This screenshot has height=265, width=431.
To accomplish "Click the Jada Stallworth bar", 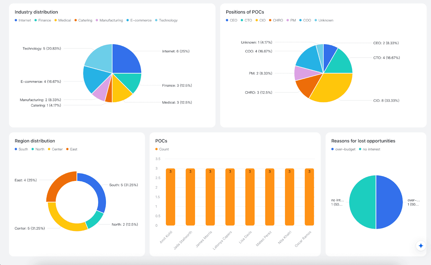I will pos(190,197).
